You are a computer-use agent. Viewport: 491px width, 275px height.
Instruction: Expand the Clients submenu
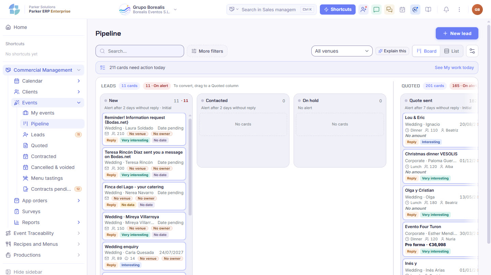[x=79, y=92]
